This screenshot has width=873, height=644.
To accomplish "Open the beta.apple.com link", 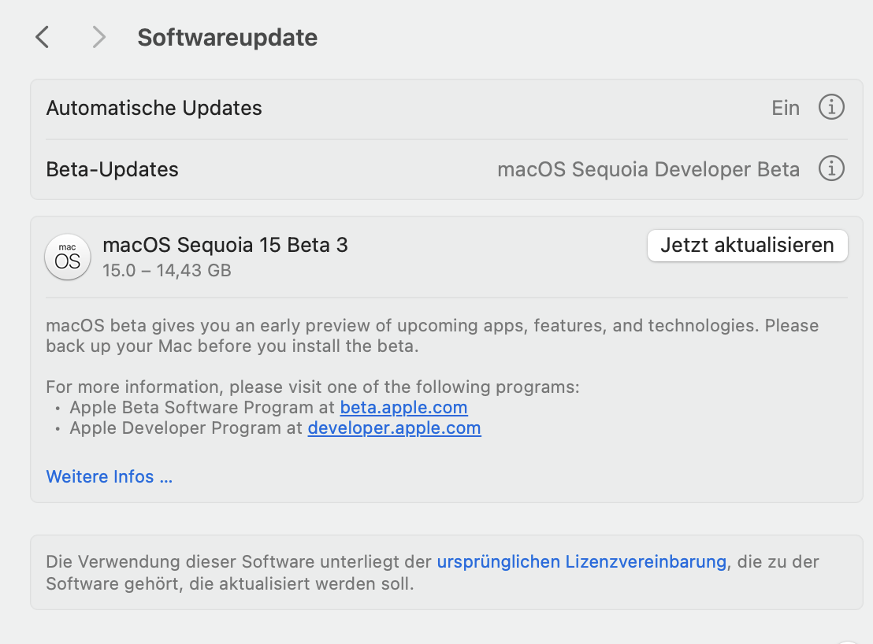I will coord(403,408).
